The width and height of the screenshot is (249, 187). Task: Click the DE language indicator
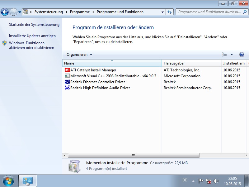tap(185, 180)
